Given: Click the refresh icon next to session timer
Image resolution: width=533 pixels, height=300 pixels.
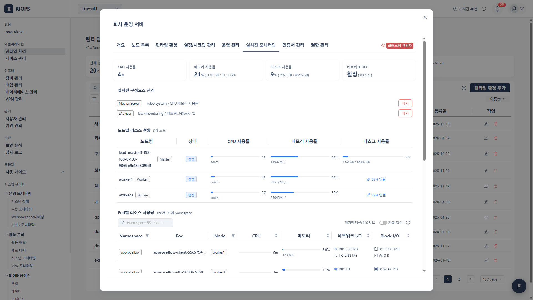Looking at the screenshot, I should (484, 9).
